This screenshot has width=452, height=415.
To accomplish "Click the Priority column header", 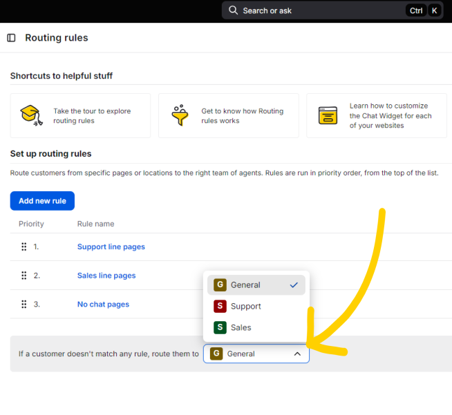I will (31, 224).
